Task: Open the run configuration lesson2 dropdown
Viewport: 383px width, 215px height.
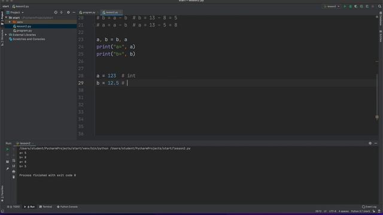Action: [332, 7]
